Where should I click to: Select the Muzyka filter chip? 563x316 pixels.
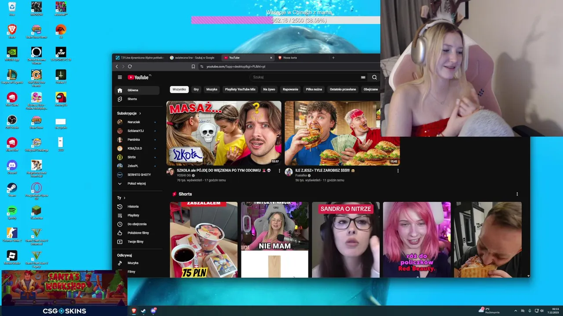212,90
